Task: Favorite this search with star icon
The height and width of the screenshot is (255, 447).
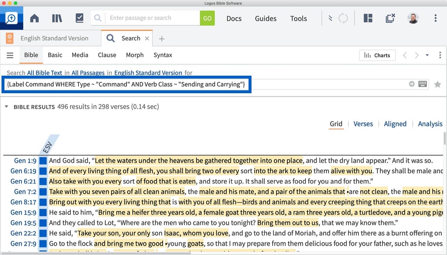Action: click(x=437, y=84)
